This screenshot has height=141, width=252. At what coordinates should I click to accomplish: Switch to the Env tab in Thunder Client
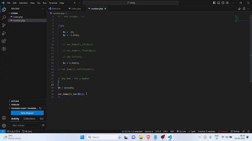(42, 119)
